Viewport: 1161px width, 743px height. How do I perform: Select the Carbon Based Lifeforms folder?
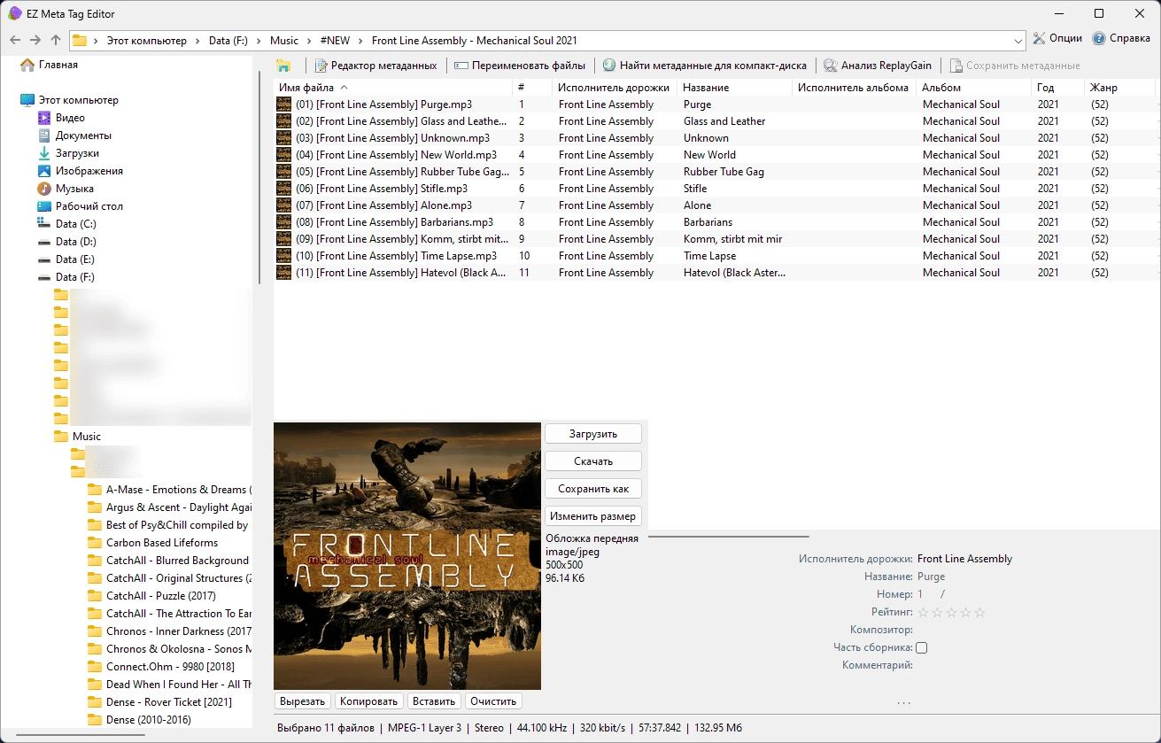coord(162,543)
